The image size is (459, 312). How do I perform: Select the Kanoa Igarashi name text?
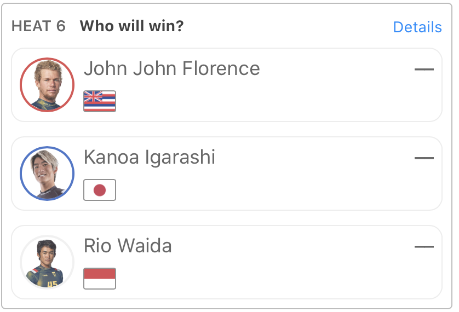(x=150, y=157)
